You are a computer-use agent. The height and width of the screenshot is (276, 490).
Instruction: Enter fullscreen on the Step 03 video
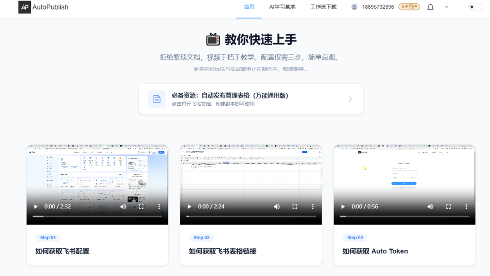pyautogui.click(x=448, y=207)
